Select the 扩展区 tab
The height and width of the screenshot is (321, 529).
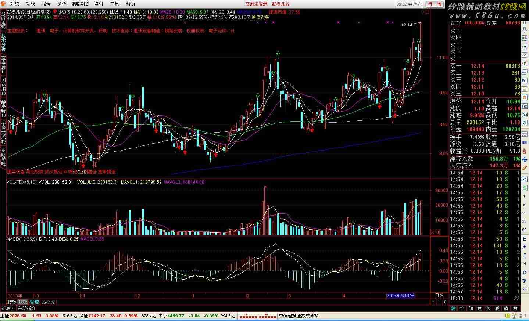(x=8, y=308)
